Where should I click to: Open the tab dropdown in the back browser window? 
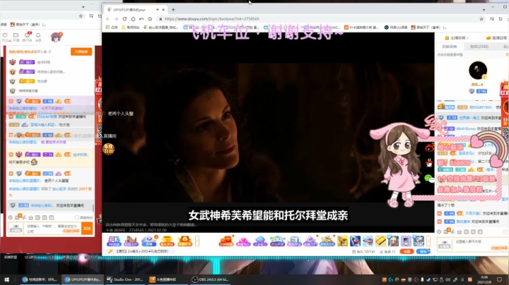click(x=83, y=7)
